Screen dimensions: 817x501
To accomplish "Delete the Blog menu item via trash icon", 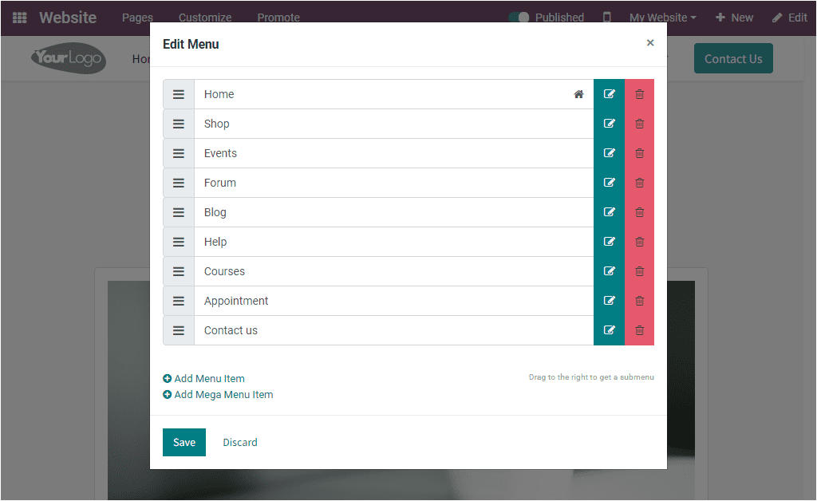I will (639, 212).
